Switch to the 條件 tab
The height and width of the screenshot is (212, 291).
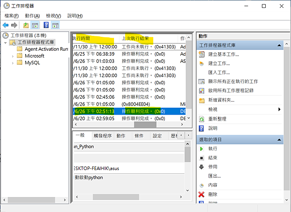139,136
